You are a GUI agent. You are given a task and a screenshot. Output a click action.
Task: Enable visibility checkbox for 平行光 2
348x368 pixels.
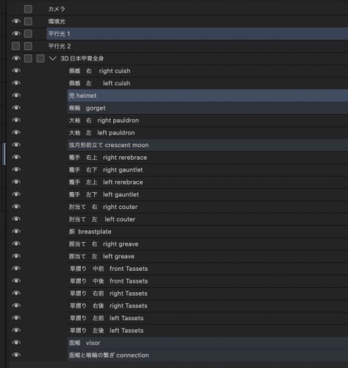pyautogui.click(x=15, y=46)
